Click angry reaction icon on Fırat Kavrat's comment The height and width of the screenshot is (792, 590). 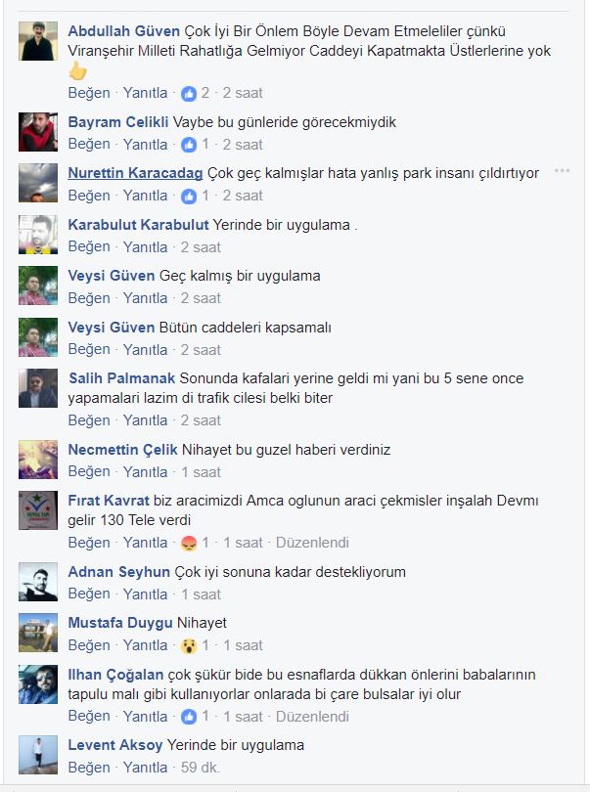(x=189, y=544)
